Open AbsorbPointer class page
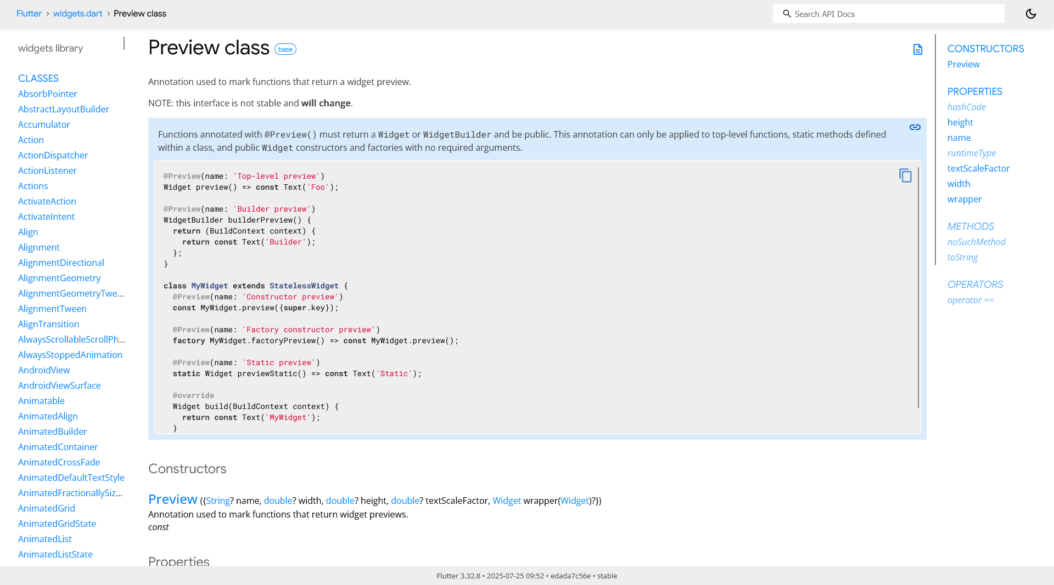Viewport: 1054px width, 585px height. [48, 94]
